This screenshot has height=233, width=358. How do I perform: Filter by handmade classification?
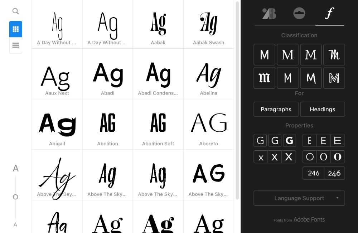[311, 78]
